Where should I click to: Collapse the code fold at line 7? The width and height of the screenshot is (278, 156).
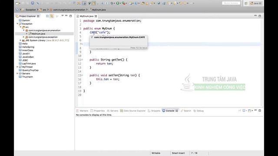click(x=82, y=44)
